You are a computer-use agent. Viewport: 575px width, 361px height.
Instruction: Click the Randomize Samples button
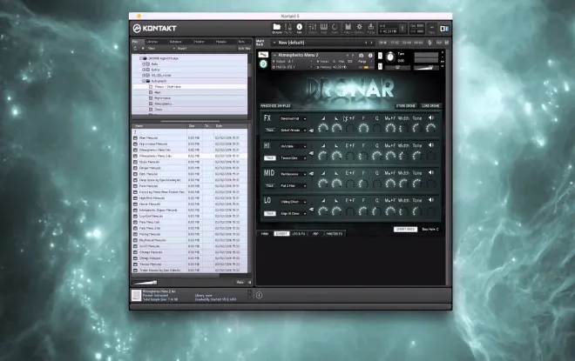pos(276,106)
